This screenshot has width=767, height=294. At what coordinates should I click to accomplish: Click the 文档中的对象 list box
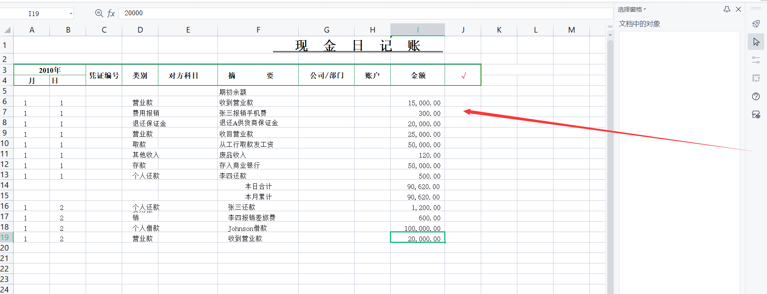point(679,162)
